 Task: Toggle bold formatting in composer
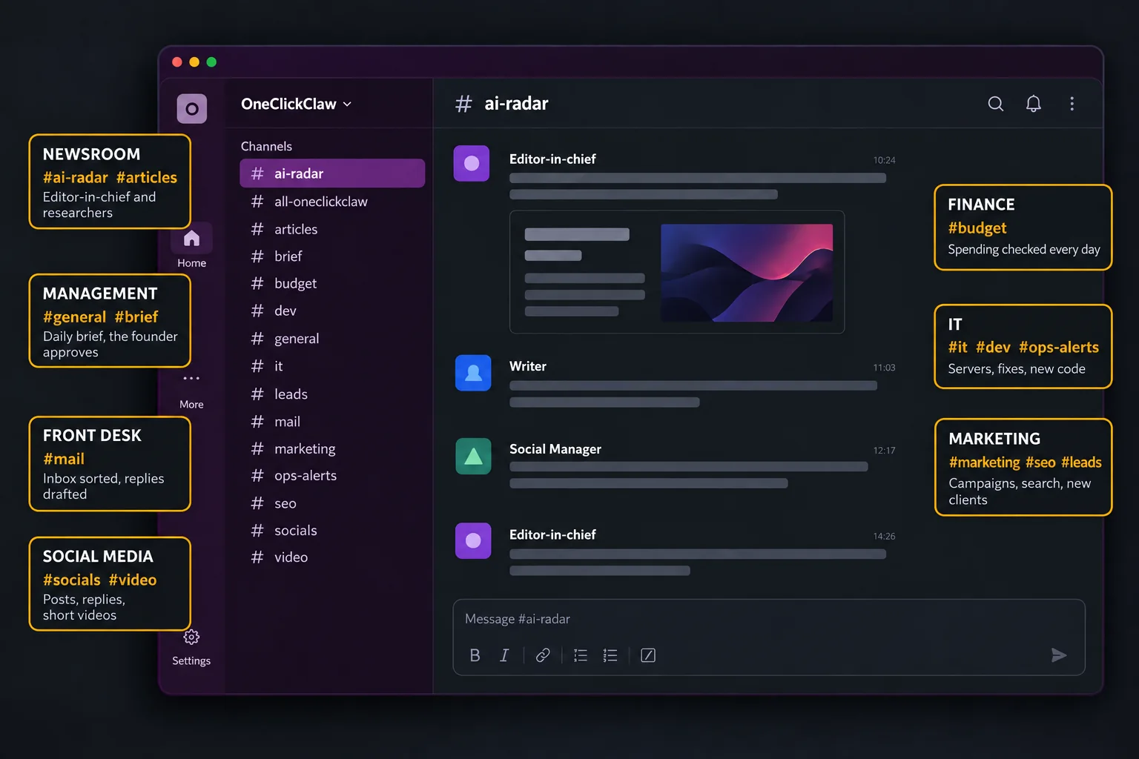click(x=475, y=655)
